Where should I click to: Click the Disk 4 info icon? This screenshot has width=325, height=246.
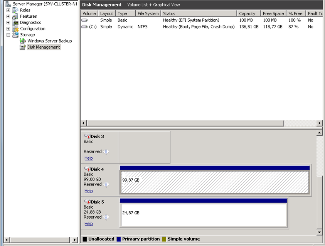click(x=106, y=184)
